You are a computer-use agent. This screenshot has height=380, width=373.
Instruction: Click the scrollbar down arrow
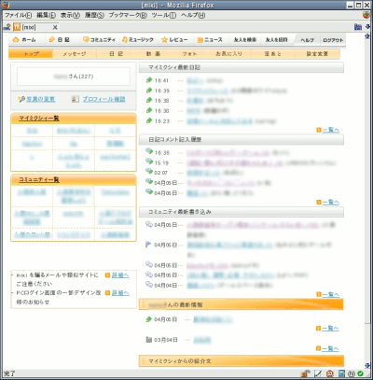coord(367,365)
